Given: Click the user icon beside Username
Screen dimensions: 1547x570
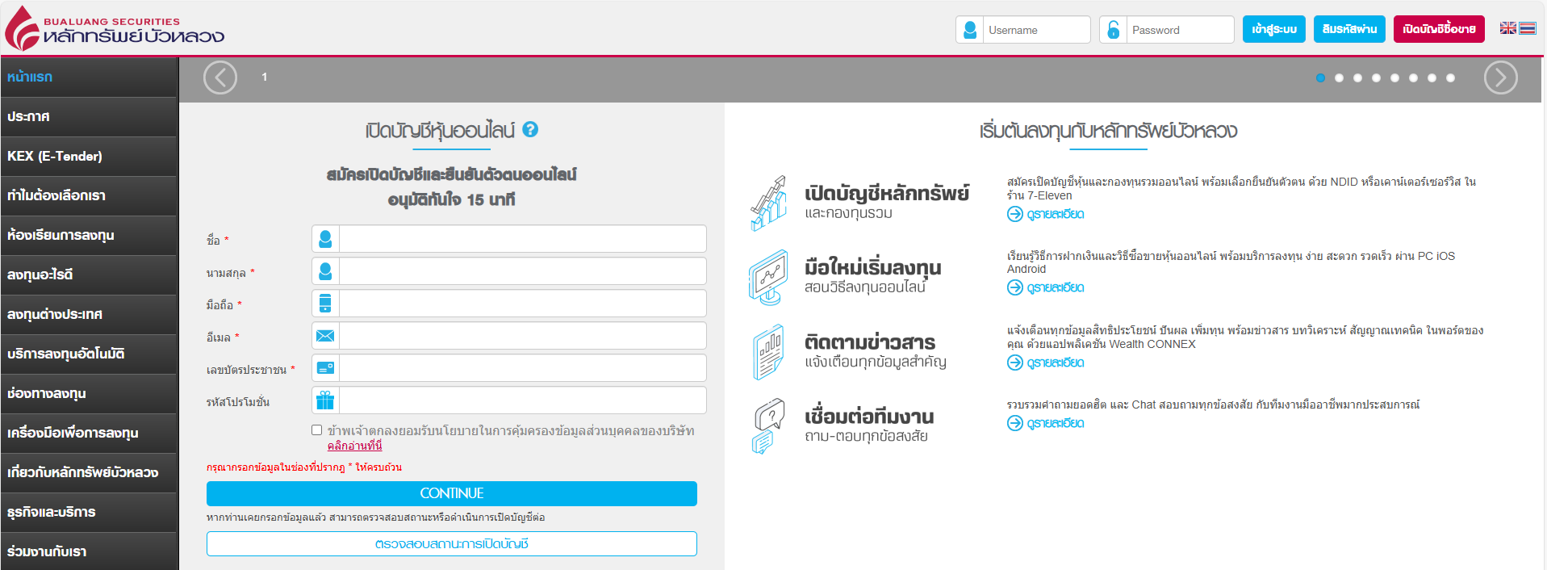Looking at the screenshot, I should (970, 30).
